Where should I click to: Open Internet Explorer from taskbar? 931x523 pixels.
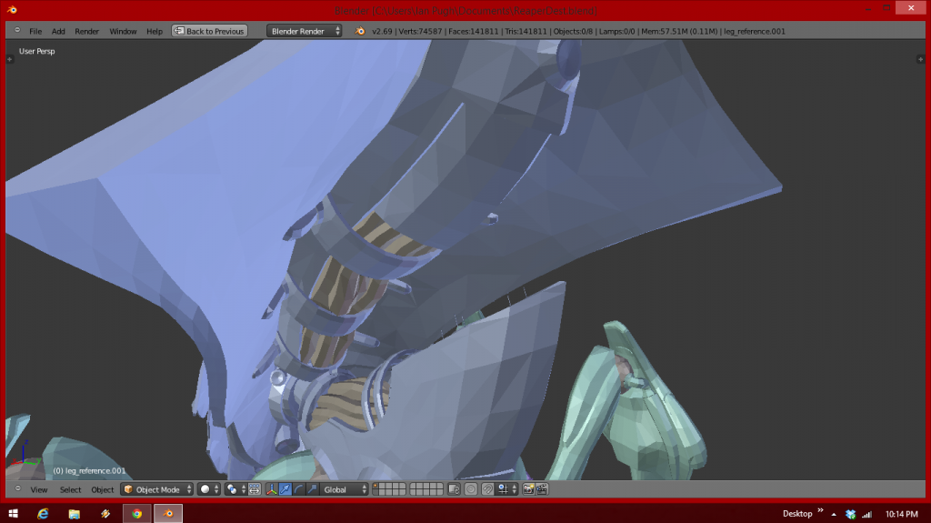pos(43,514)
